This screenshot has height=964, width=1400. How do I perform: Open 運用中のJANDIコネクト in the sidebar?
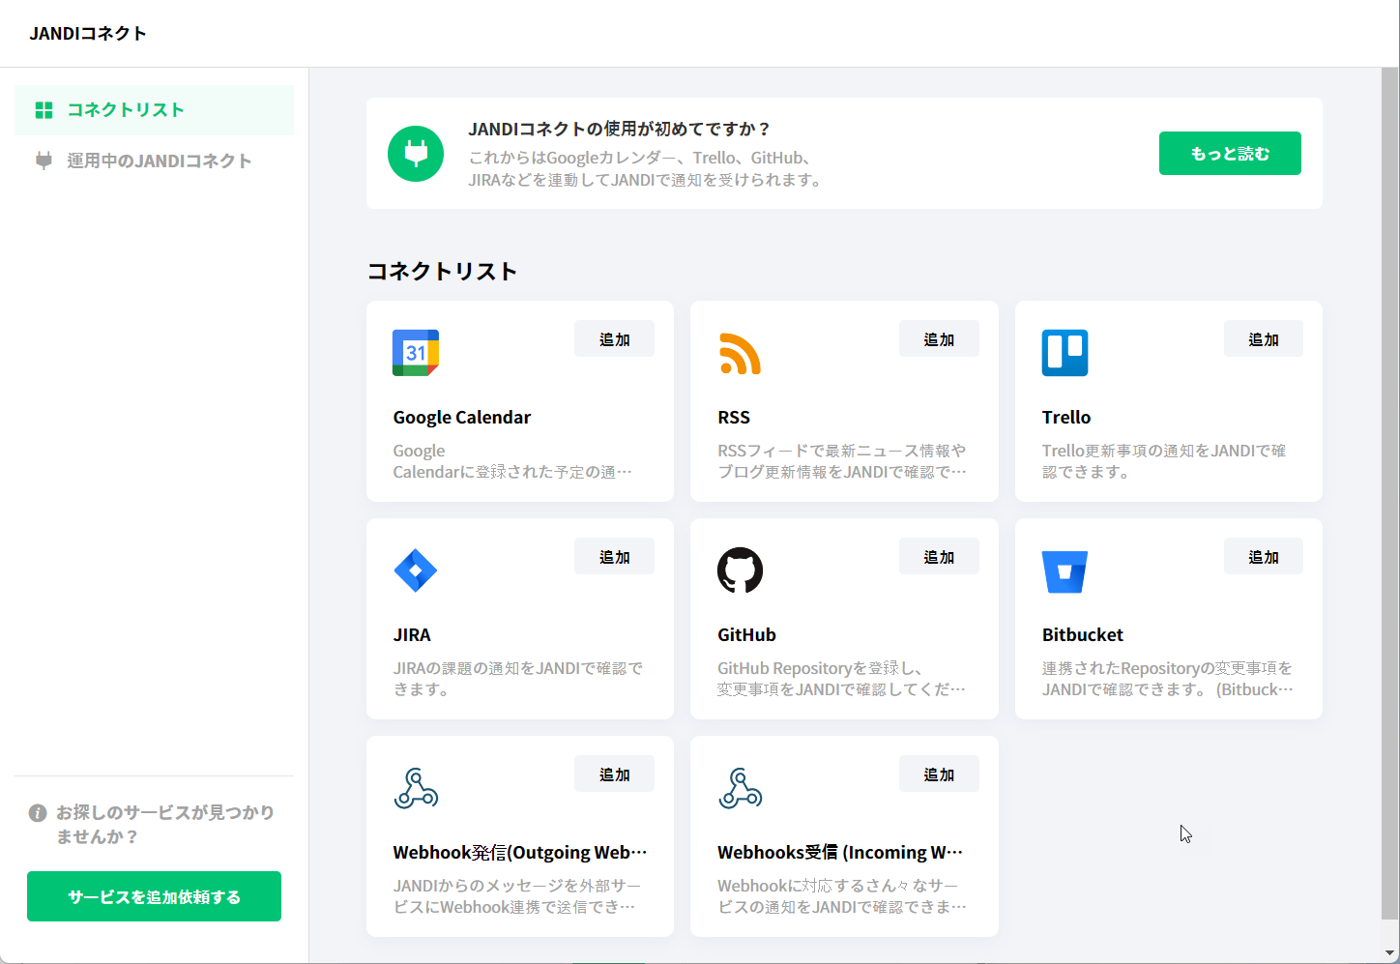point(155,161)
